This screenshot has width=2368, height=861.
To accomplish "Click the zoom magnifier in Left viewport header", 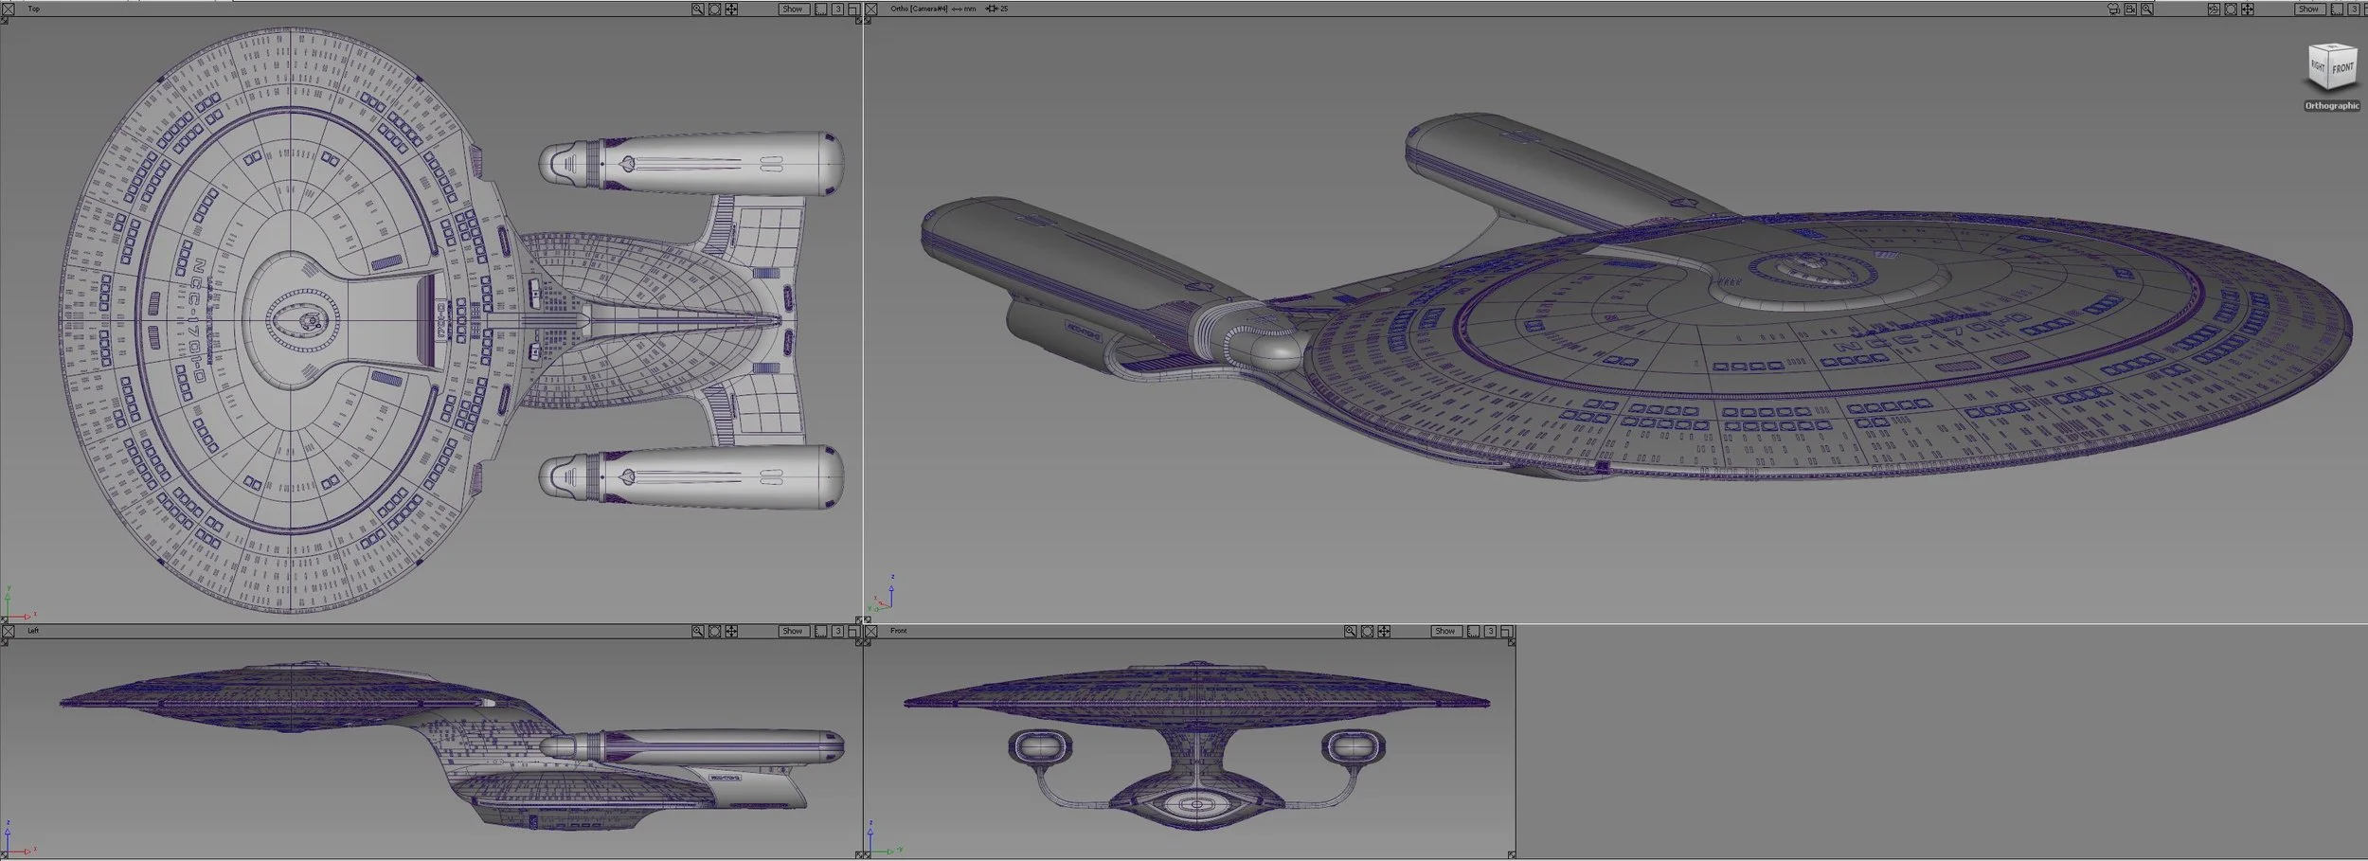I will pyautogui.click(x=697, y=631).
